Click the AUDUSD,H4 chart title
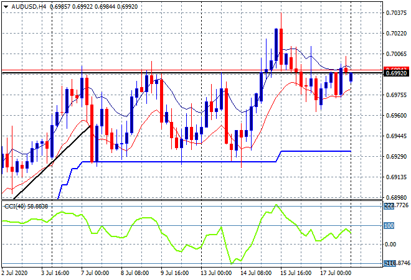 29,7
